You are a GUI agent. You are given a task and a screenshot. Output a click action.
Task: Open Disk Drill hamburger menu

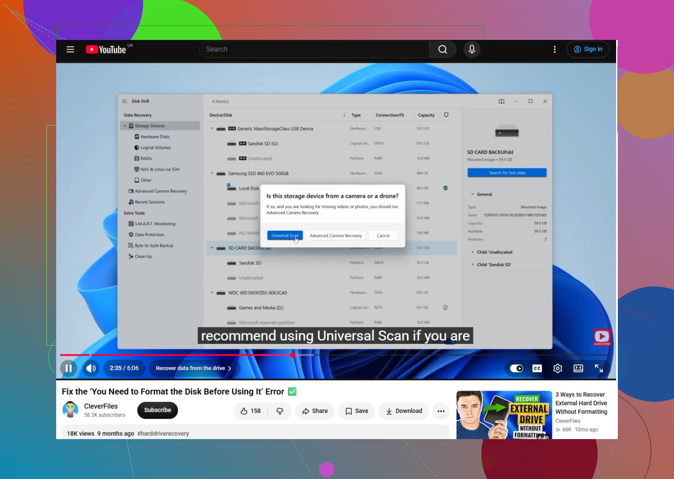tap(125, 101)
